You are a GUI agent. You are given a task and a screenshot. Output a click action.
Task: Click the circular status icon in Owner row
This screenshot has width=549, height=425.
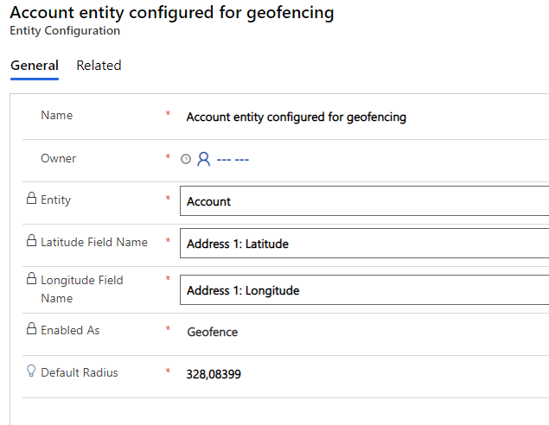186,159
